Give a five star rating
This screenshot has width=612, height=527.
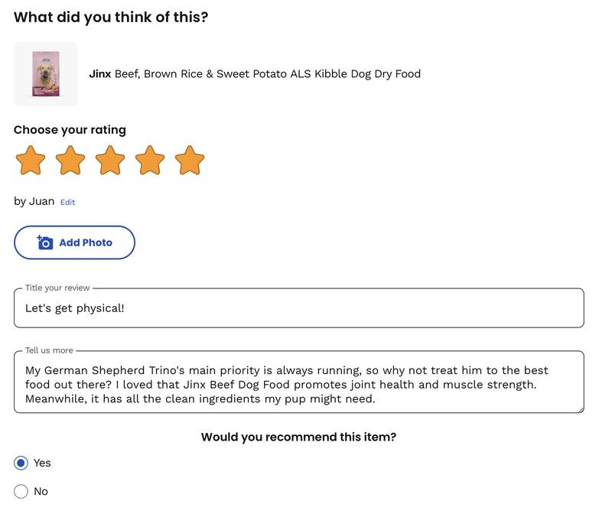point(190,161)
